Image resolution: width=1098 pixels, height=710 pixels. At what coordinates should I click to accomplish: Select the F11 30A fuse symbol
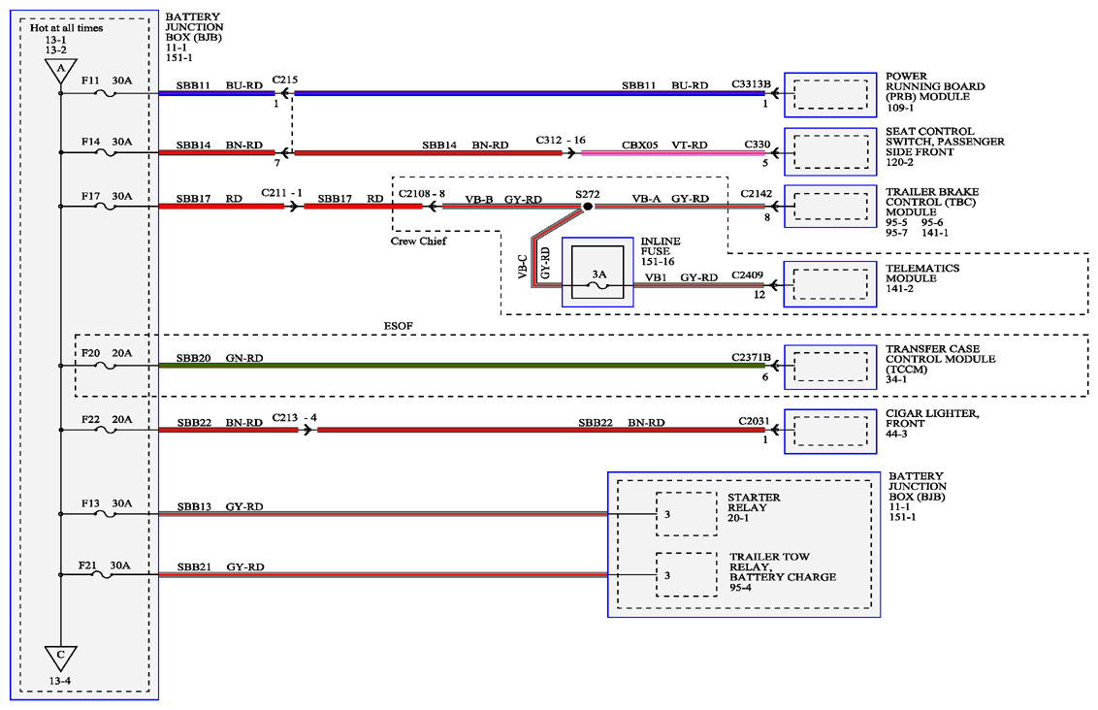pyautogui.click(x=105, y=94)
